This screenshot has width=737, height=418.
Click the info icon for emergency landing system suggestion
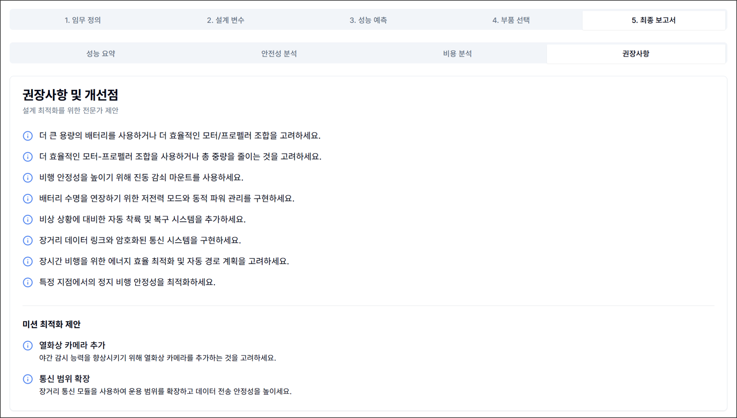click(28, 220)
